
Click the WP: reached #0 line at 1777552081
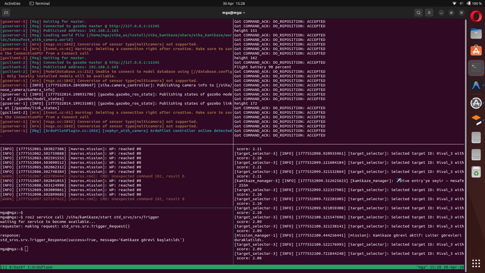[x=71, y=149]
